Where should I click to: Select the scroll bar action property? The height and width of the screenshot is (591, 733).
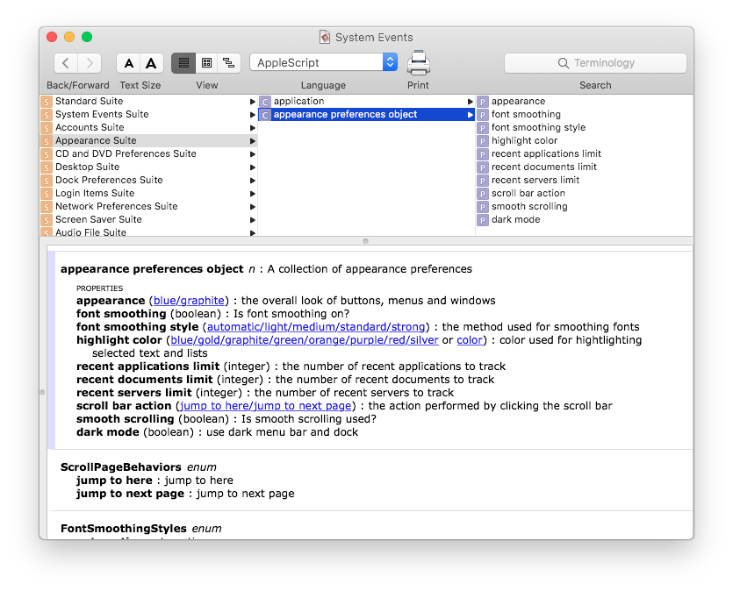tap(585, 193)
